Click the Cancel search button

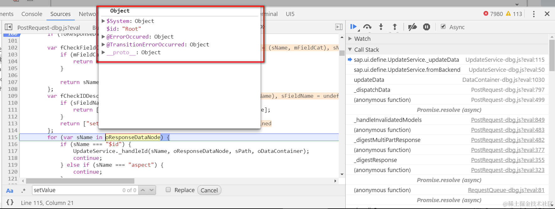(x=209, y=190)
